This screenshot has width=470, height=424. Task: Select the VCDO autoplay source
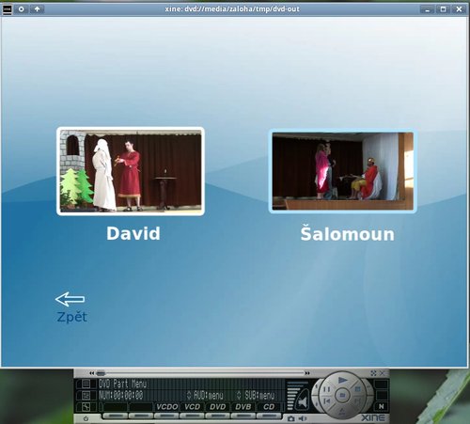[x=167, y=407]
